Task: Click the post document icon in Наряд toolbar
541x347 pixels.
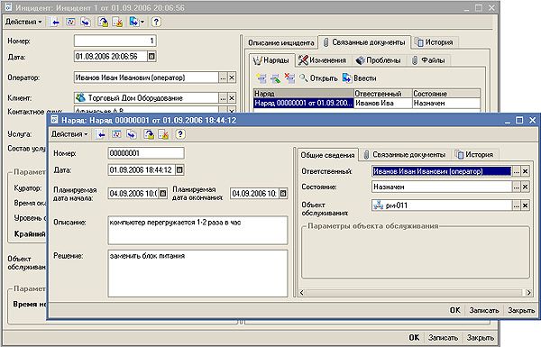Action: point(149,134)
